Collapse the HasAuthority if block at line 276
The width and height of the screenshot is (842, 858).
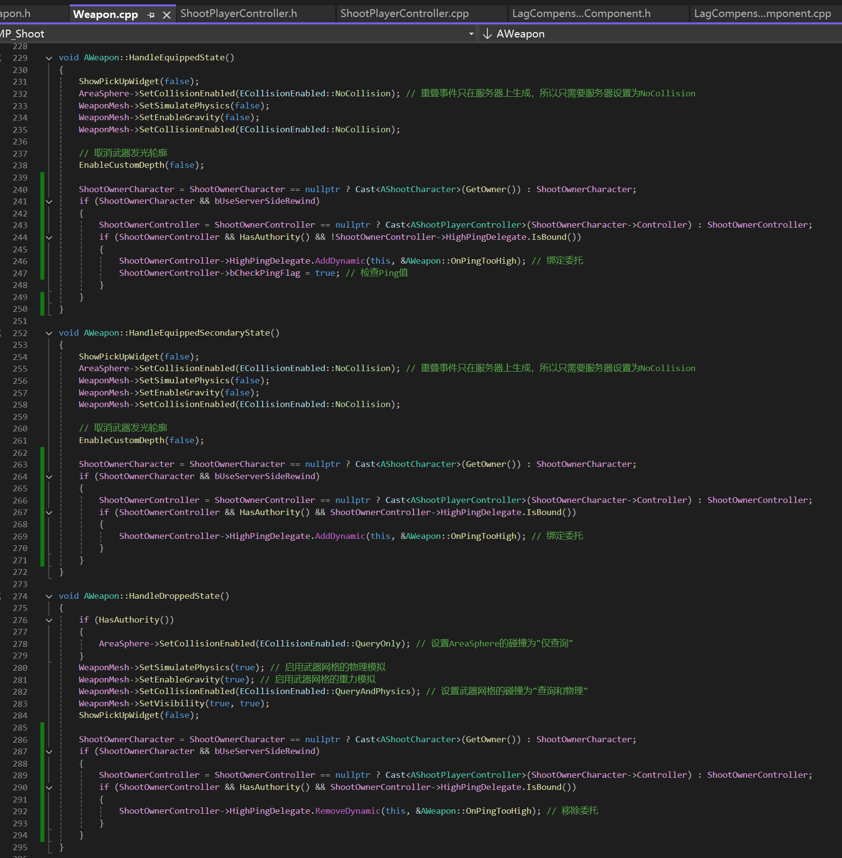pyautogui.click(x=49, y=620)
